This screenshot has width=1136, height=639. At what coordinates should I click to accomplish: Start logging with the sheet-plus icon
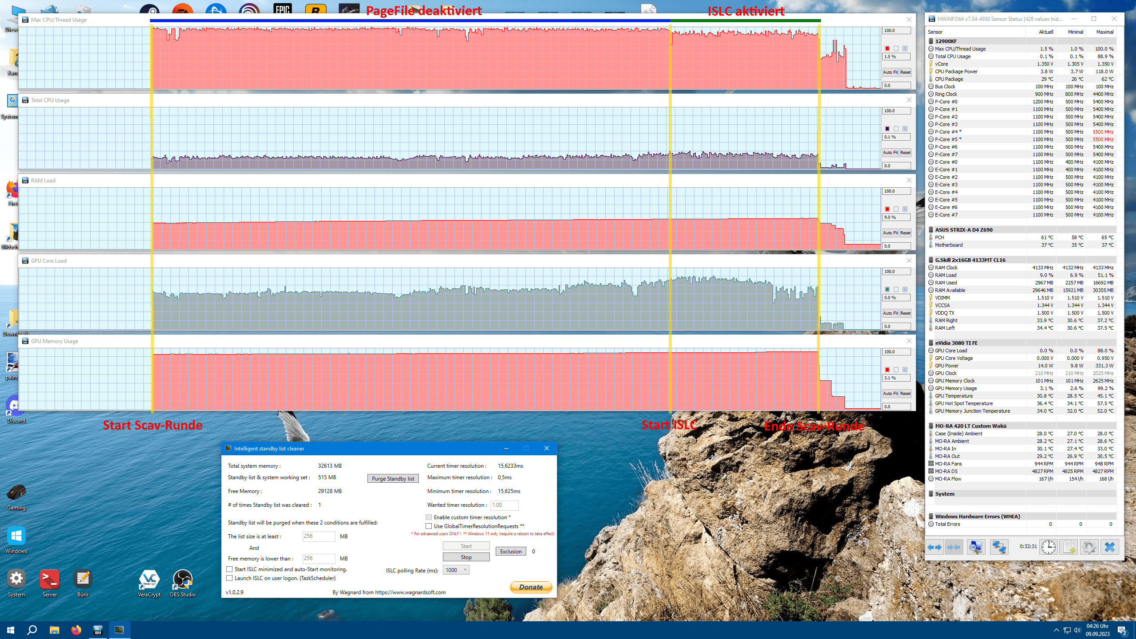(x=1069, y=547)
